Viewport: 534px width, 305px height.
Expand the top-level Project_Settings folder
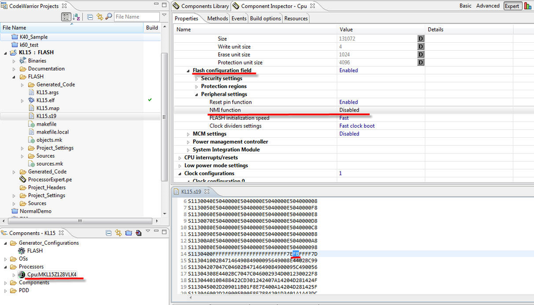click(x=14, y=195)
